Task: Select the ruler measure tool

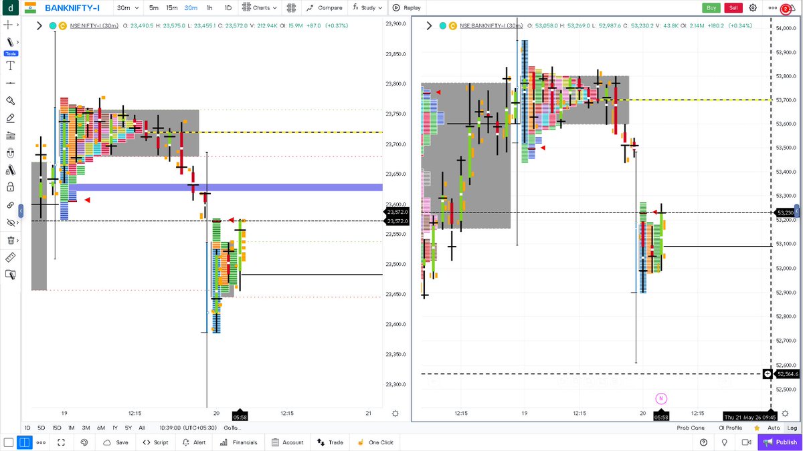Action: coord(10,257)
